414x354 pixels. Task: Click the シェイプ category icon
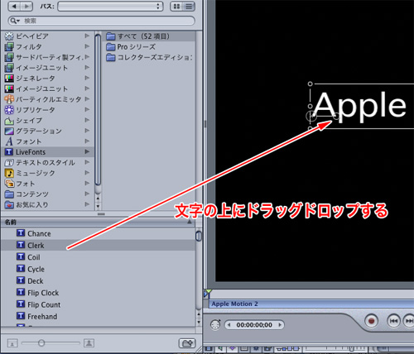(9, 121)
